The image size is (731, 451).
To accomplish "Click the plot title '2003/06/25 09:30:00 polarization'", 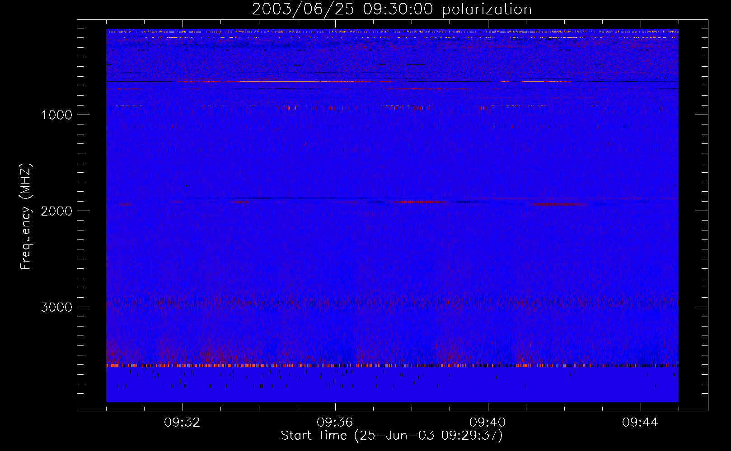I will 392,9.
